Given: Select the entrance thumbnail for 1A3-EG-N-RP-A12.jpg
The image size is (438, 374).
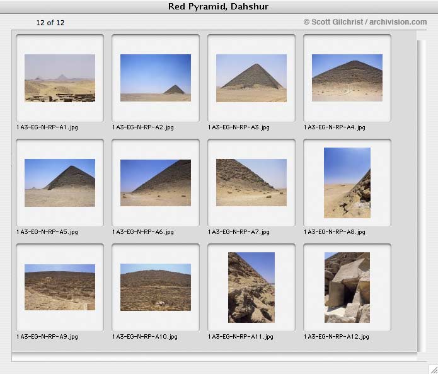Looking at the screenshot, I should click(347, 288).
